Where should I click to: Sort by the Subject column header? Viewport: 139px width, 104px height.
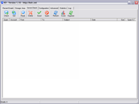77,20
